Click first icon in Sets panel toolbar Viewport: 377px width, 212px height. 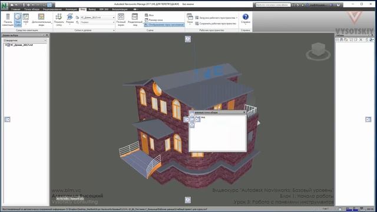coord(338,40)
